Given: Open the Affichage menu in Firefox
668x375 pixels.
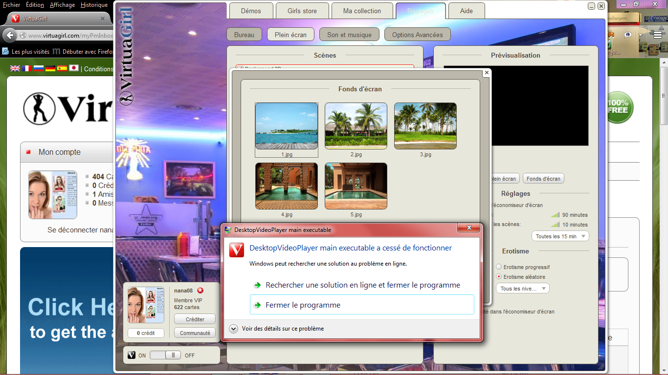Looking at the screenshot, I should [63, 5].
